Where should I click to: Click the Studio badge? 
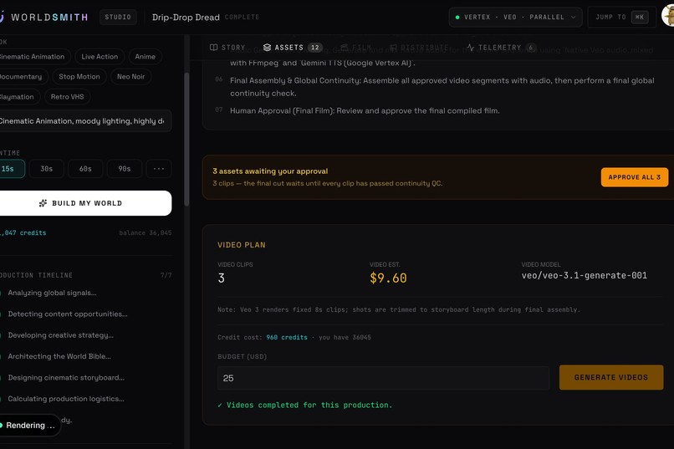(118, 18)
